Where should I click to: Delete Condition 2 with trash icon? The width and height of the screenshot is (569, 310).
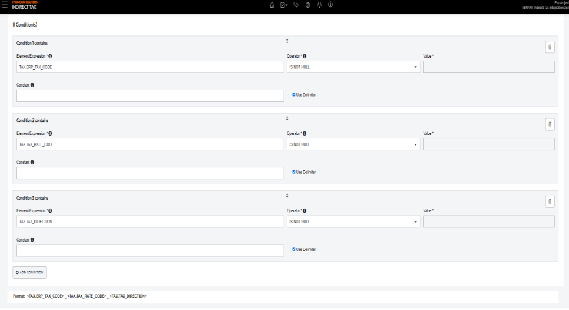coord(550,124)
